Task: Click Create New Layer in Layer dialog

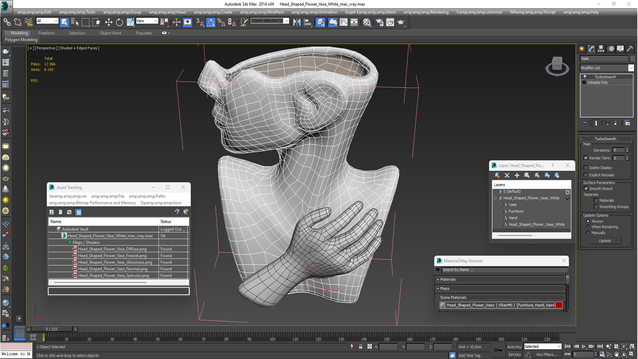Action: [497, 175]
